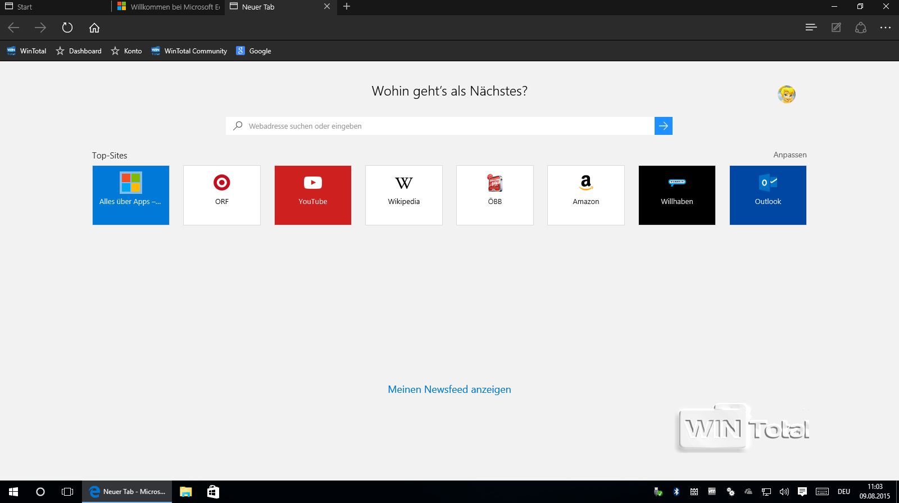
Task: Open the Action Center notification icon
Action: [802, 492]
